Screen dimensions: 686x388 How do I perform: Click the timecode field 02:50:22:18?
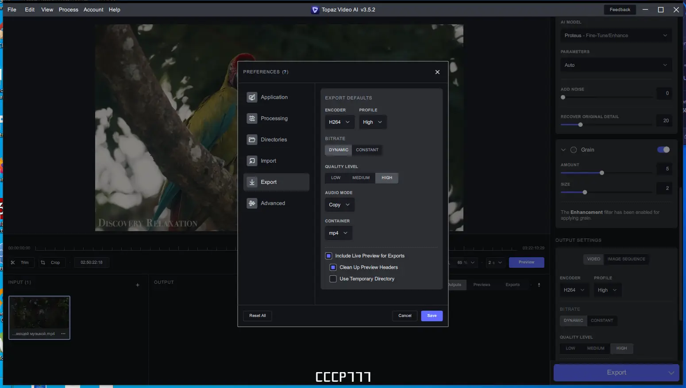click(92, 262)
